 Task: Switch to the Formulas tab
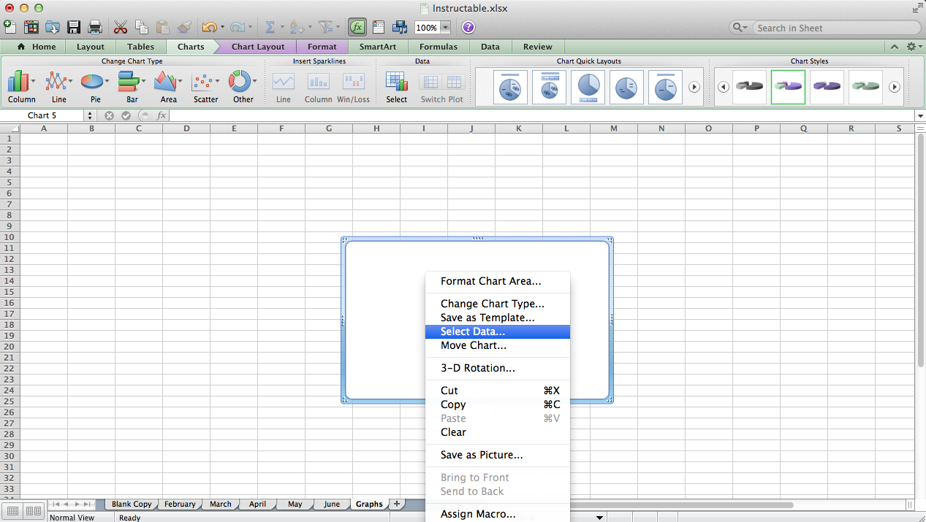(x=439, y=47)
